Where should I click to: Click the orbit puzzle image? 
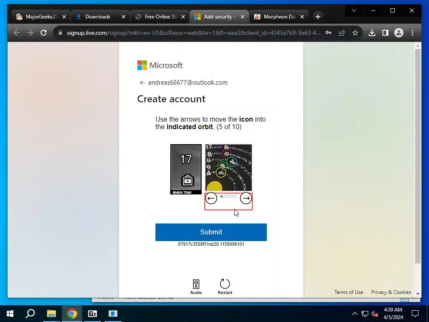228,168
